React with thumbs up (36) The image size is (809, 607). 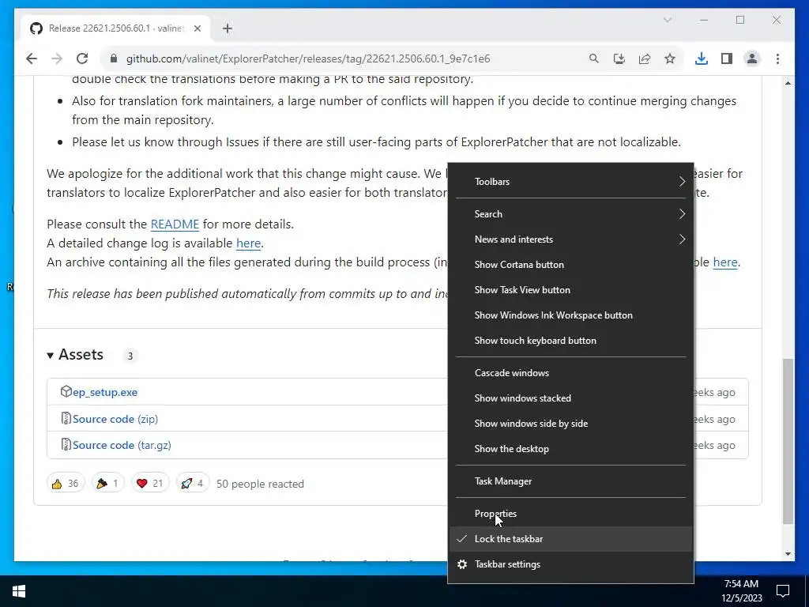(x=66, y=484)
